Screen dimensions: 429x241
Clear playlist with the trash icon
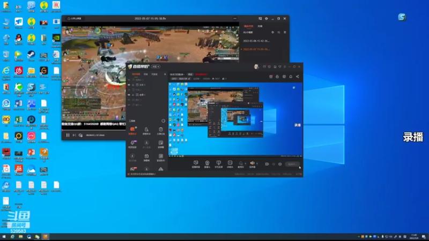pyautogui.click(x=285, y=32)
